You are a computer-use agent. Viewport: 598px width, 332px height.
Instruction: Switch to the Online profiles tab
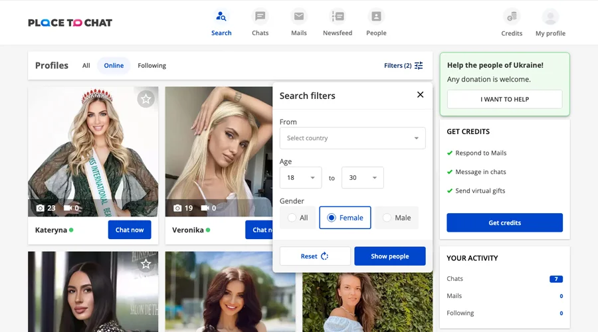[x=114, y=66]
